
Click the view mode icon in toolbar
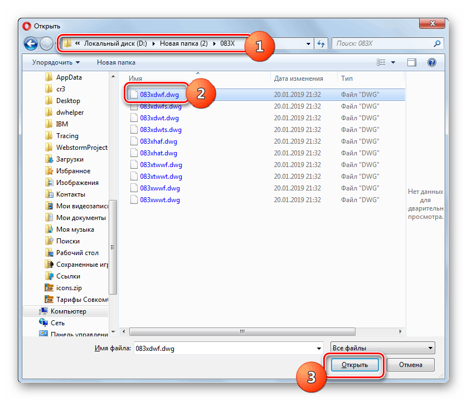tap(381, 62)
